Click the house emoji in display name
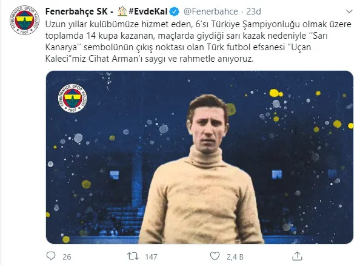Screen dimensions: 363x265 click(x=122, y=11)
